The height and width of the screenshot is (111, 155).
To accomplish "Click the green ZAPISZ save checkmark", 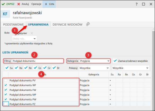I will [x=3, y=4].
